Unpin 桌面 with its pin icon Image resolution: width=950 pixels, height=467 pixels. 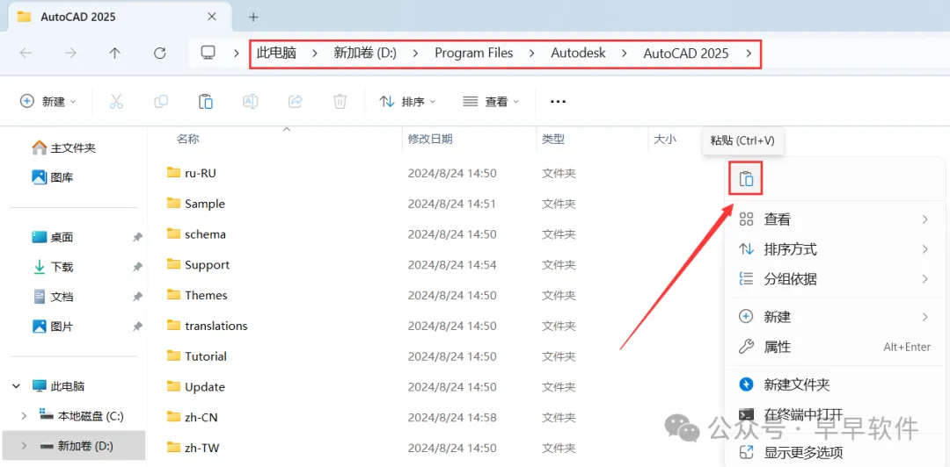click(x=137, y=237)
